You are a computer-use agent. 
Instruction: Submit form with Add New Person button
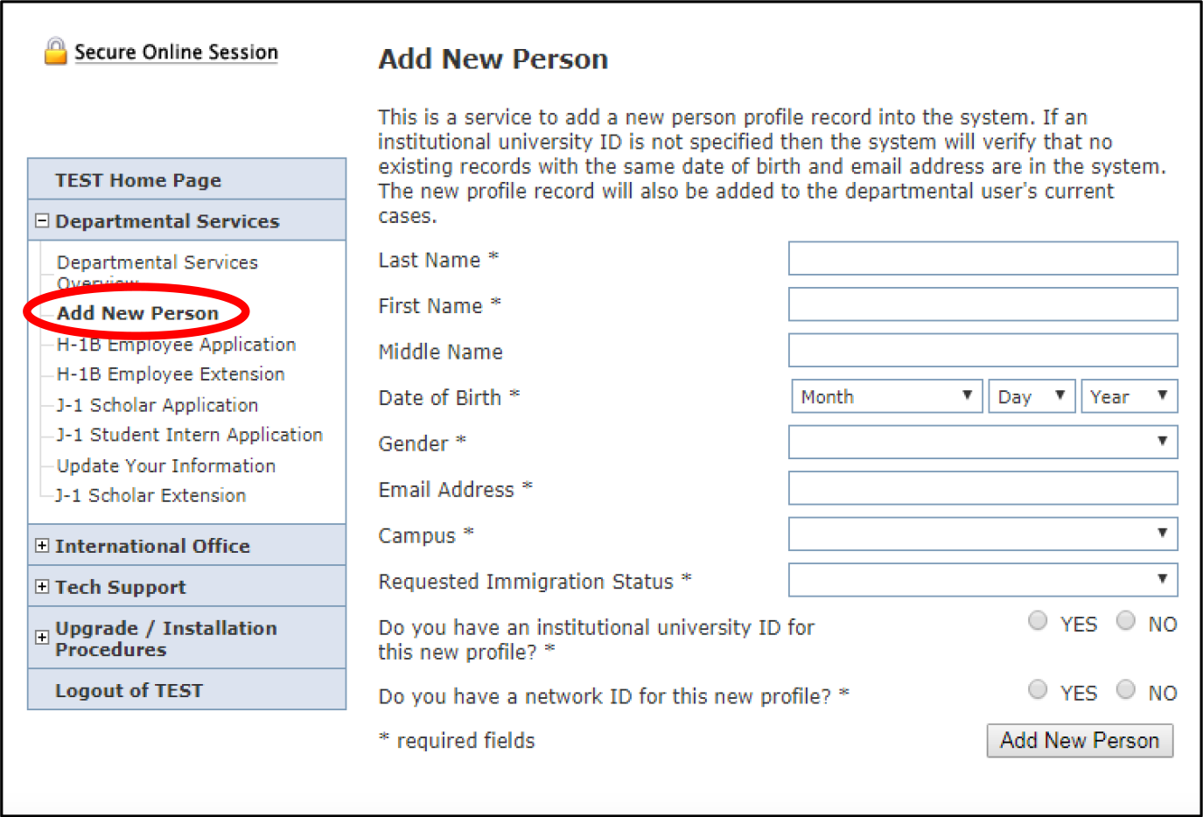pos(1080,740)
